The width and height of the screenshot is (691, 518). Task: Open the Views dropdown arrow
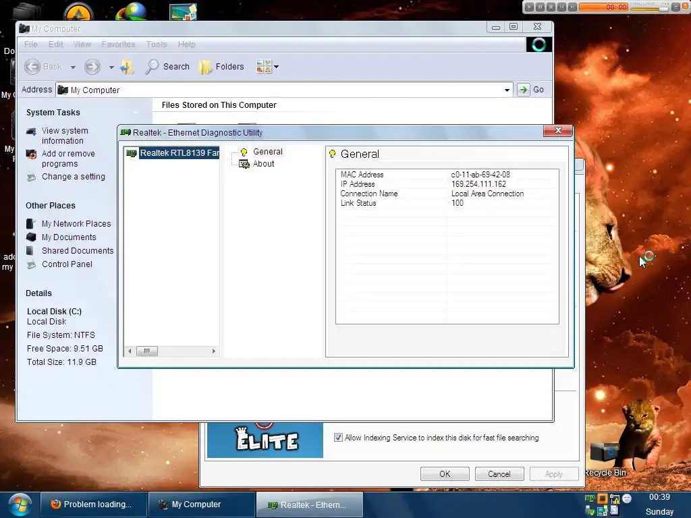point(276,67)
